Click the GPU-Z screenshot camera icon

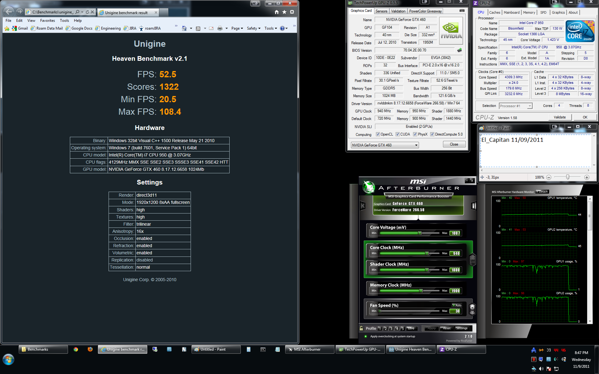click(x=462, y=11)
